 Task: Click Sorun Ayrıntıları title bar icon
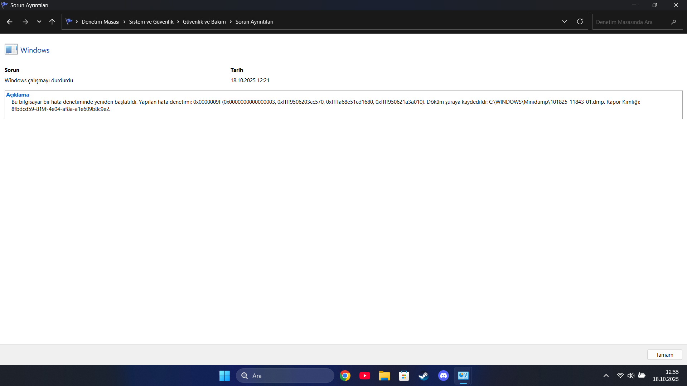pyautogui.click(x=4, y=5)
